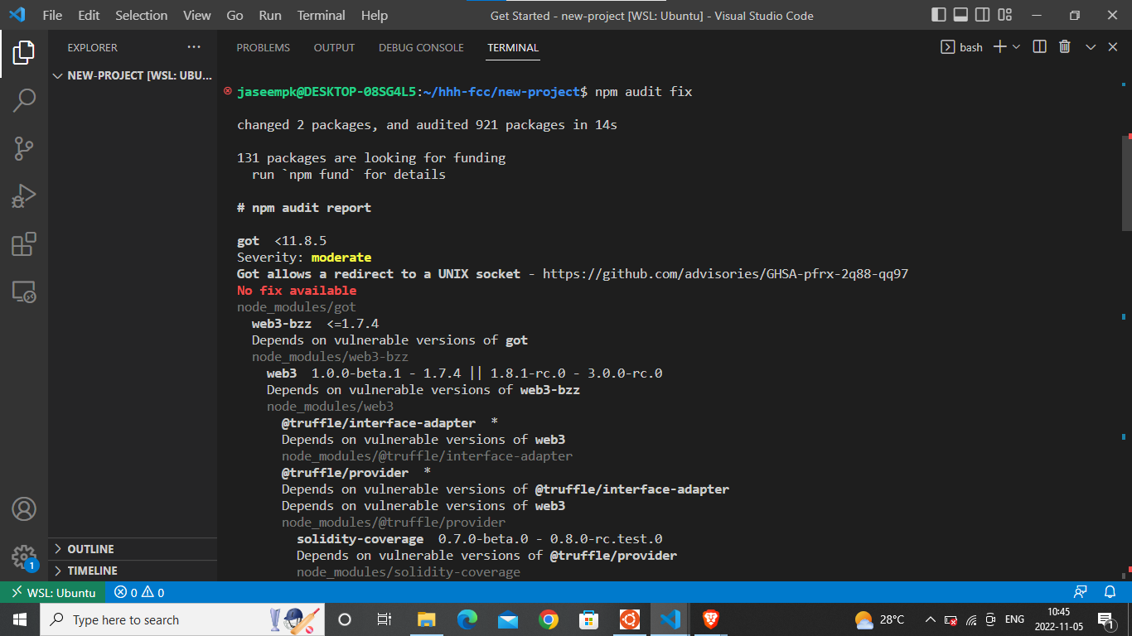Open Google Chrome from the taskbar
Image resolution: width=1132 pixels, height=636 pixels.
pyautogui.click(x=548, y=619)
